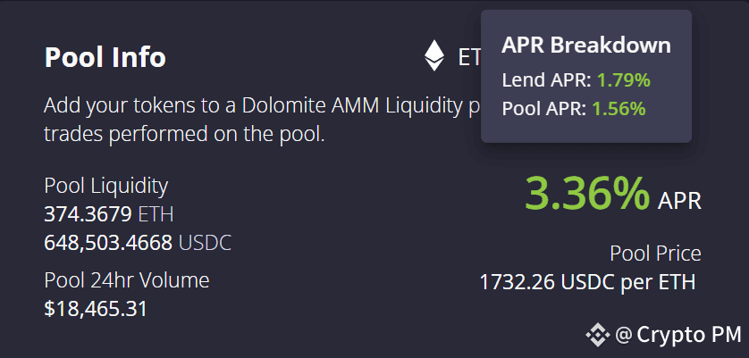749x358 pixels.
Task: Click the Binance logo in watermark
Action: click(x=598, y=335)
